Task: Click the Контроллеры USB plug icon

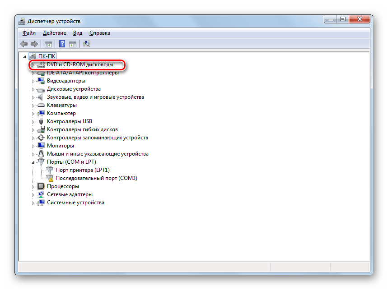Action: click(41, 121)
